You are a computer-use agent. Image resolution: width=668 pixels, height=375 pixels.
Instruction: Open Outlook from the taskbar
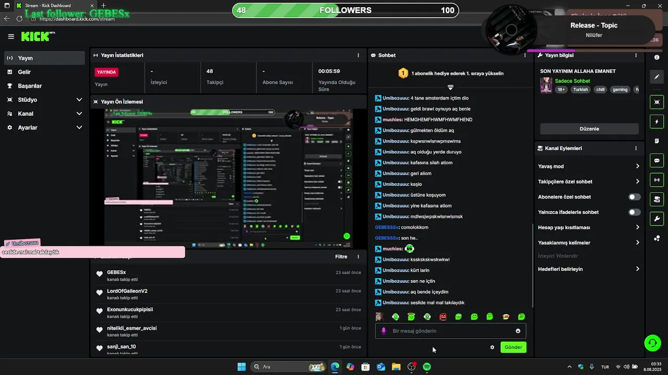(x=381, y=367)
